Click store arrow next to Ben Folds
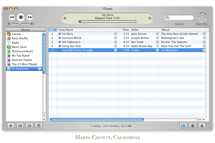Screen dimensions: 215x143 [158, 42]
